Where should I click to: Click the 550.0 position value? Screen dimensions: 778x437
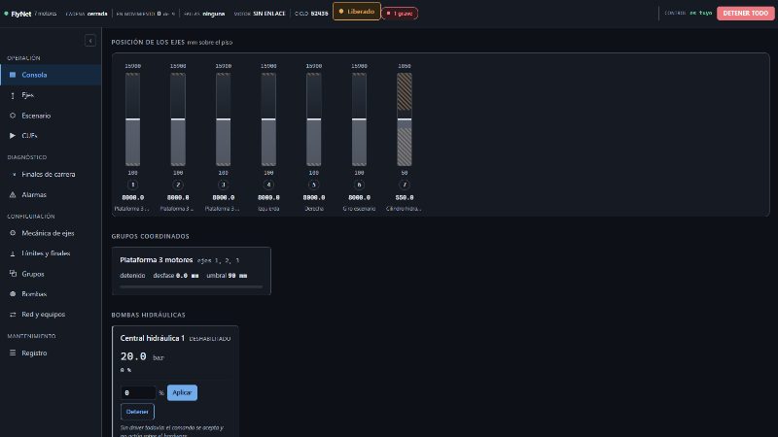(405, 197)
